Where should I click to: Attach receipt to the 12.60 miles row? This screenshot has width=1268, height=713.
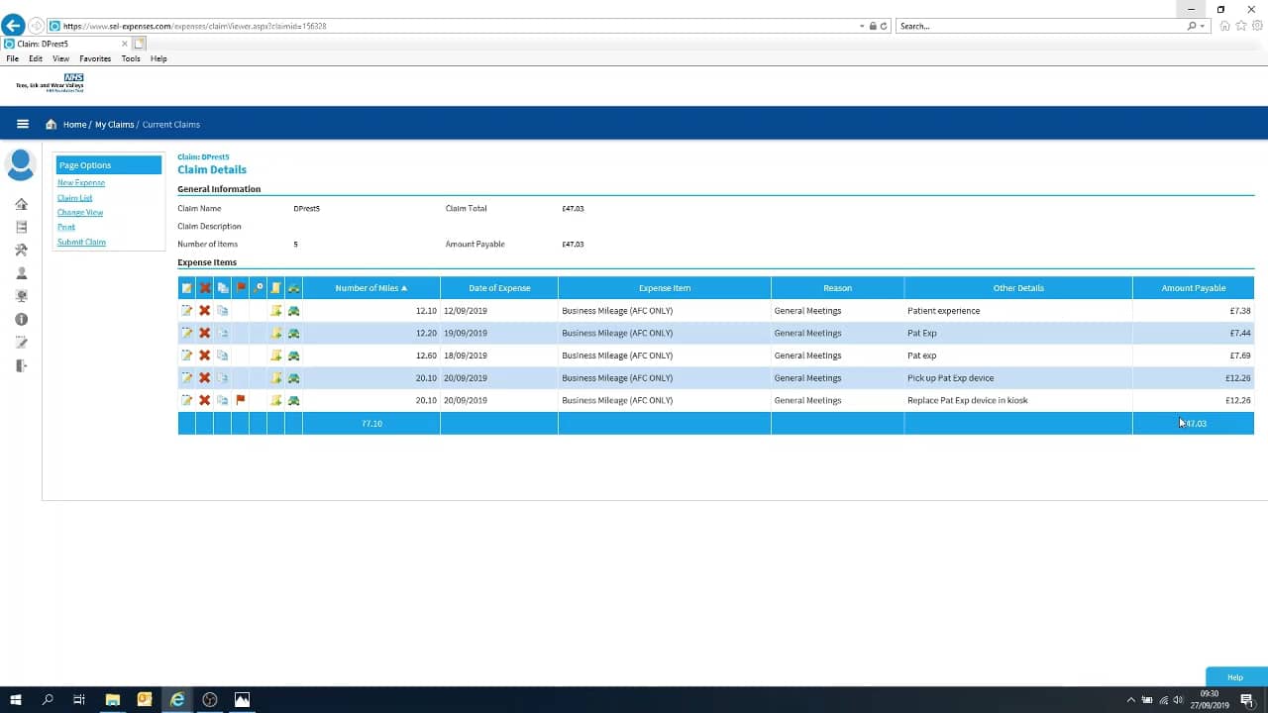click(x=276, y=356)
